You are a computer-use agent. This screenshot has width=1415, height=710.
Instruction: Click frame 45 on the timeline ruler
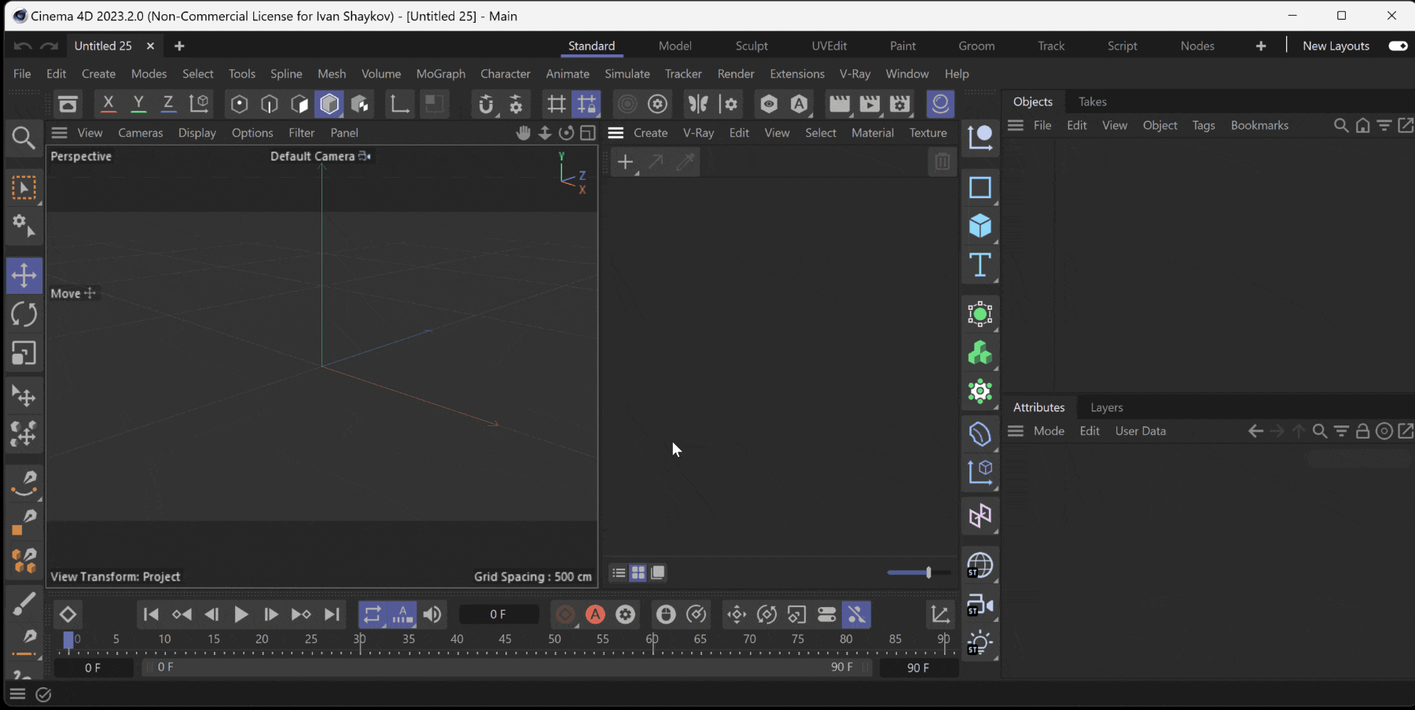(x=505, y=639)
